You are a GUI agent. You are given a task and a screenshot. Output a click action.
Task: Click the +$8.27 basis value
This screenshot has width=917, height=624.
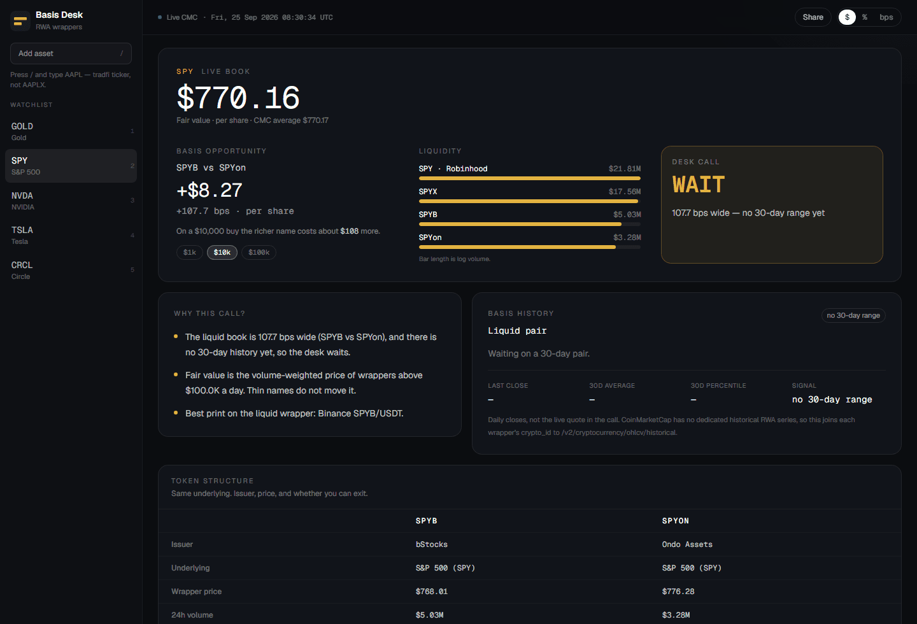point(210,190)
